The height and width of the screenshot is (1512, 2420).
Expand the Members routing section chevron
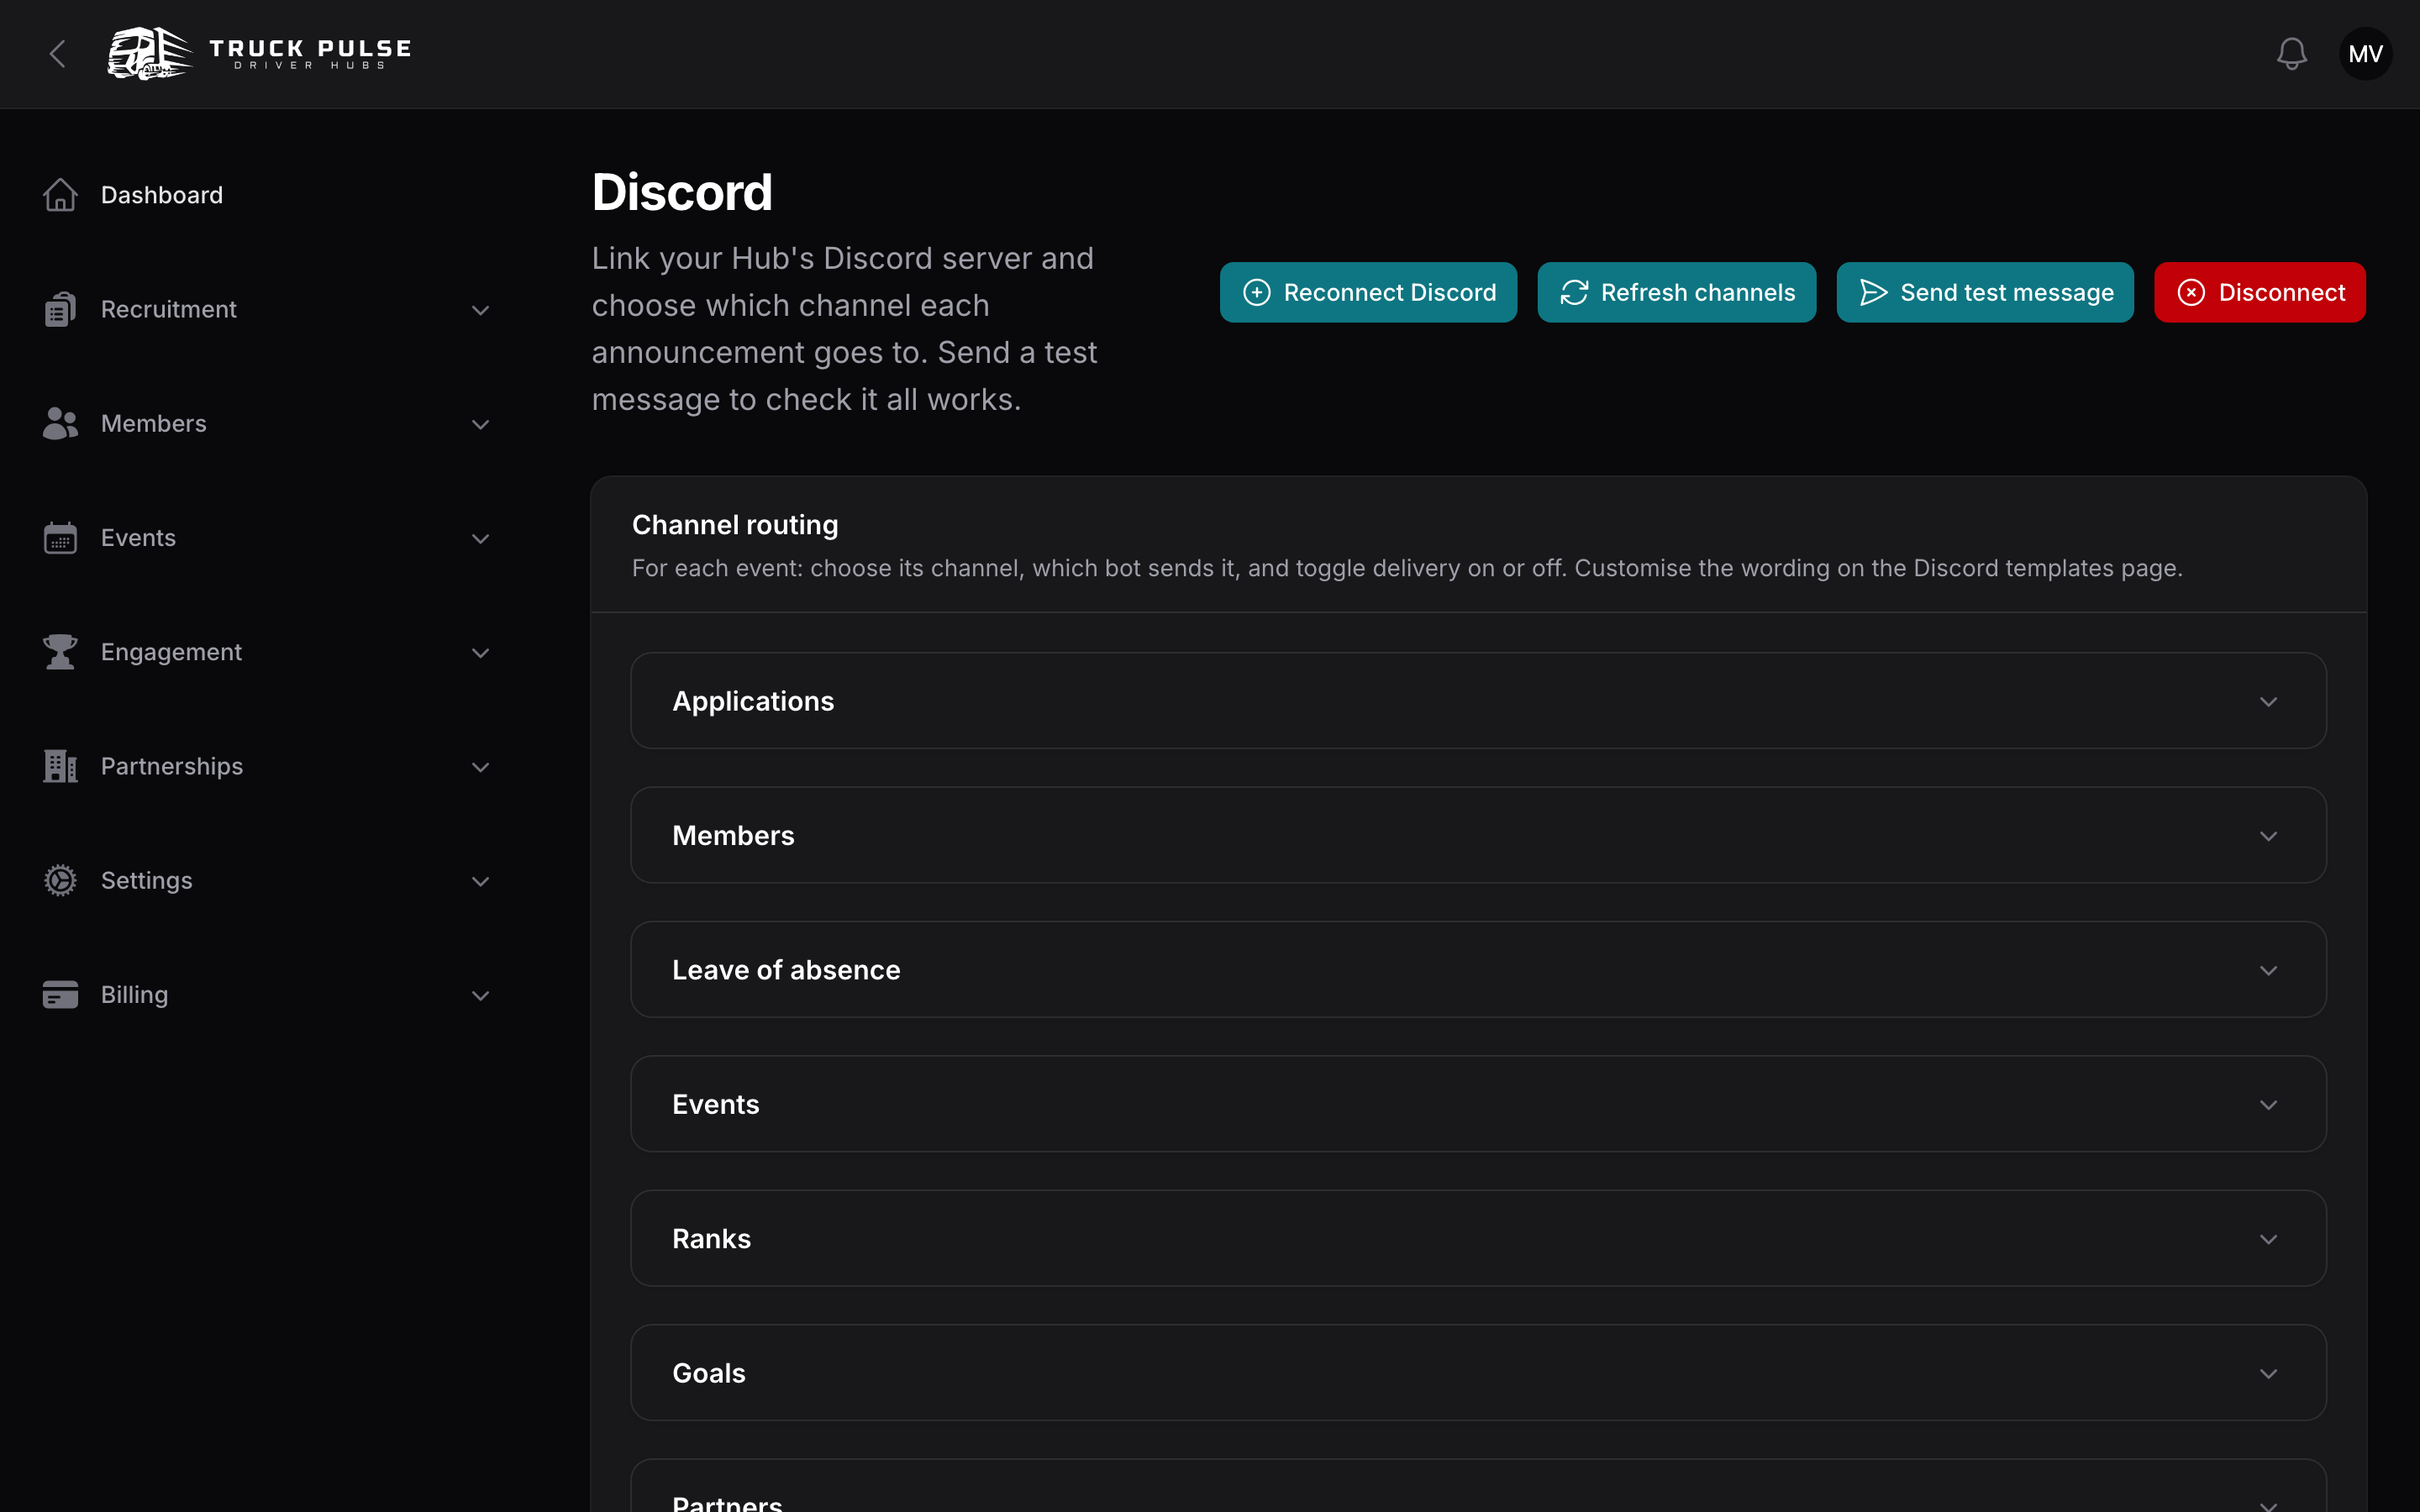(2268, 836)
